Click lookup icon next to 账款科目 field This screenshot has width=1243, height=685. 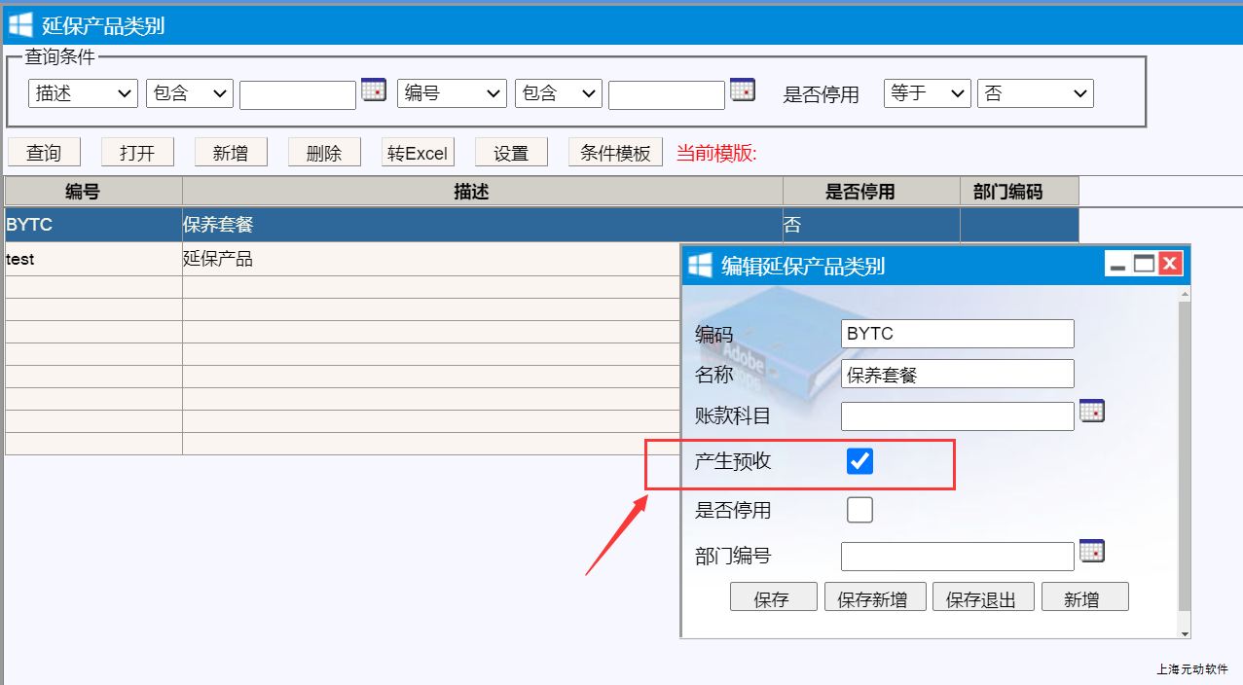point(1092,412)
